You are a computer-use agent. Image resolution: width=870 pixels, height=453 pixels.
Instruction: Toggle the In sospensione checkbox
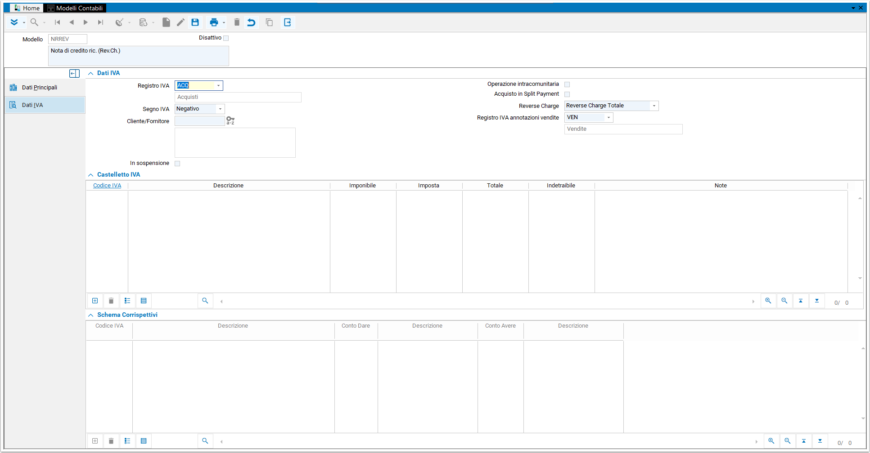(177, 164)
